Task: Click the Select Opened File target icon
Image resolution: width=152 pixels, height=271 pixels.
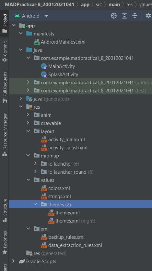Action: pyautogui.click(x=114, y=16)
